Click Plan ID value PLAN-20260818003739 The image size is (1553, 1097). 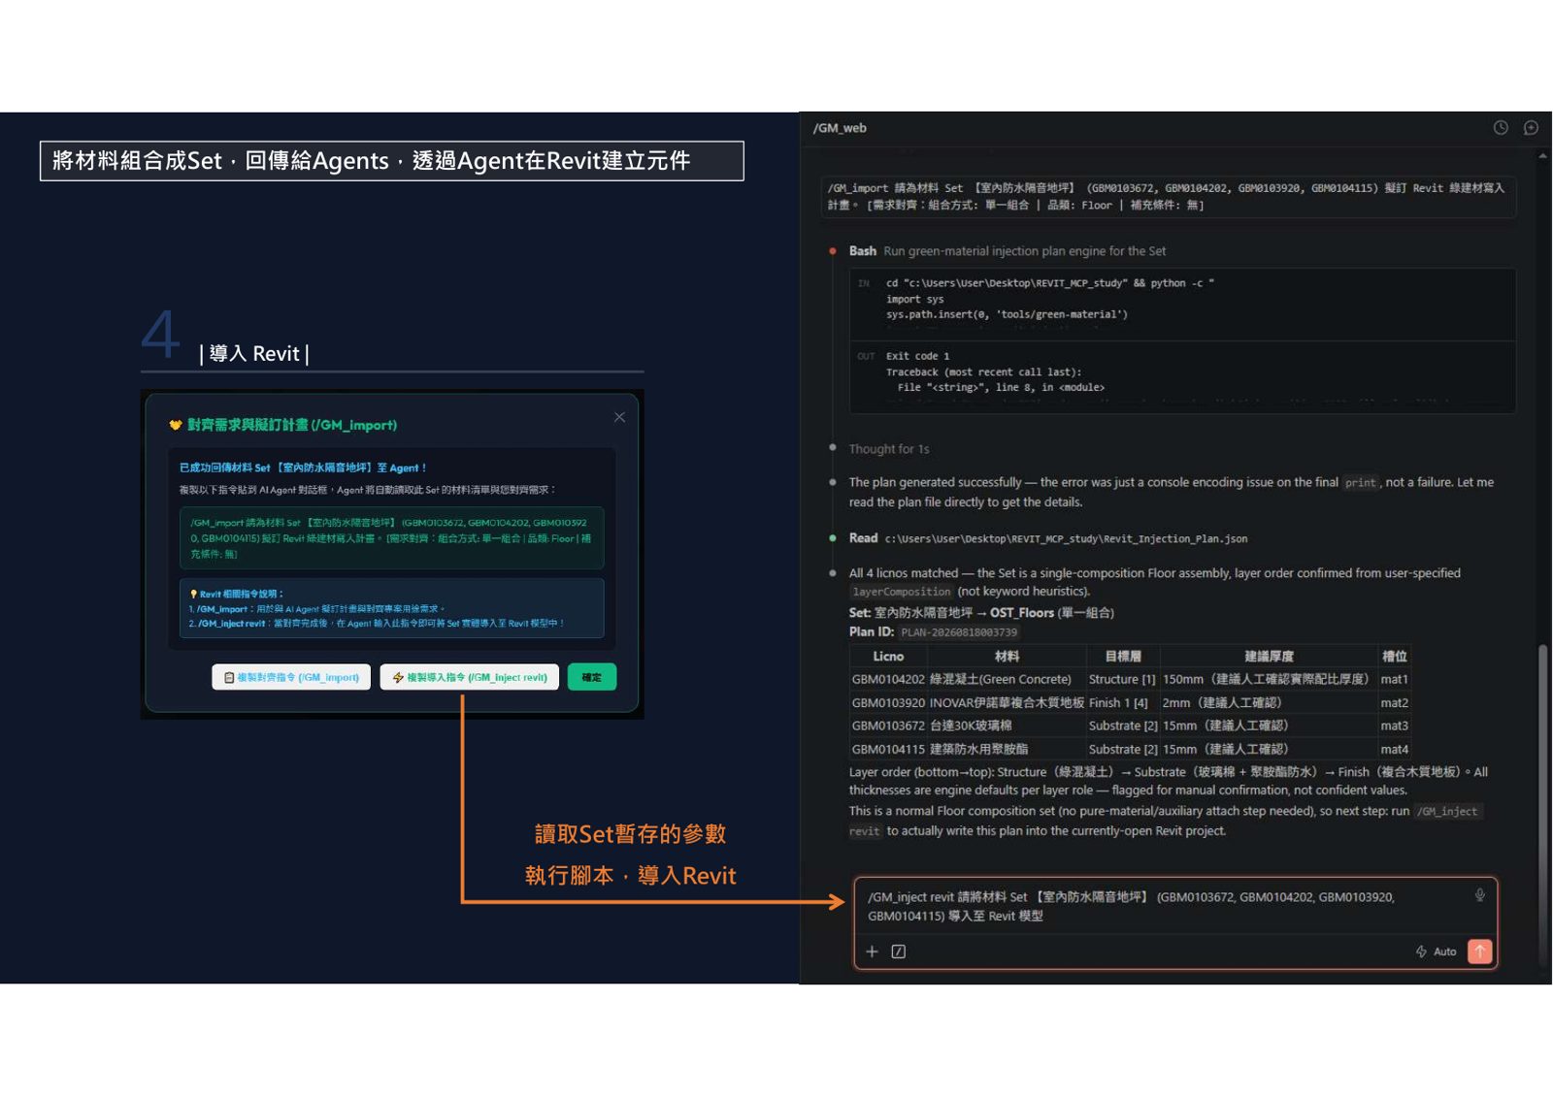(959, 632)
